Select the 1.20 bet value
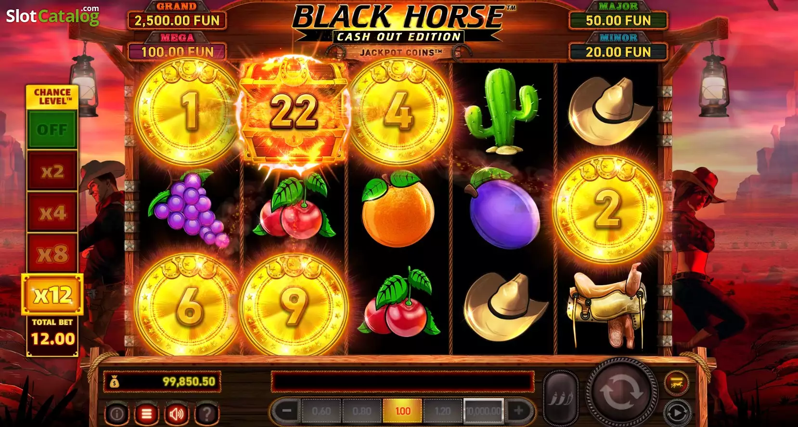The height and width of the screenshot is (427, 798). (442, 411)
